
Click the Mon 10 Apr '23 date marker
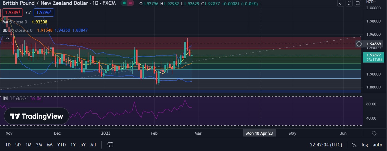(259, 133)
